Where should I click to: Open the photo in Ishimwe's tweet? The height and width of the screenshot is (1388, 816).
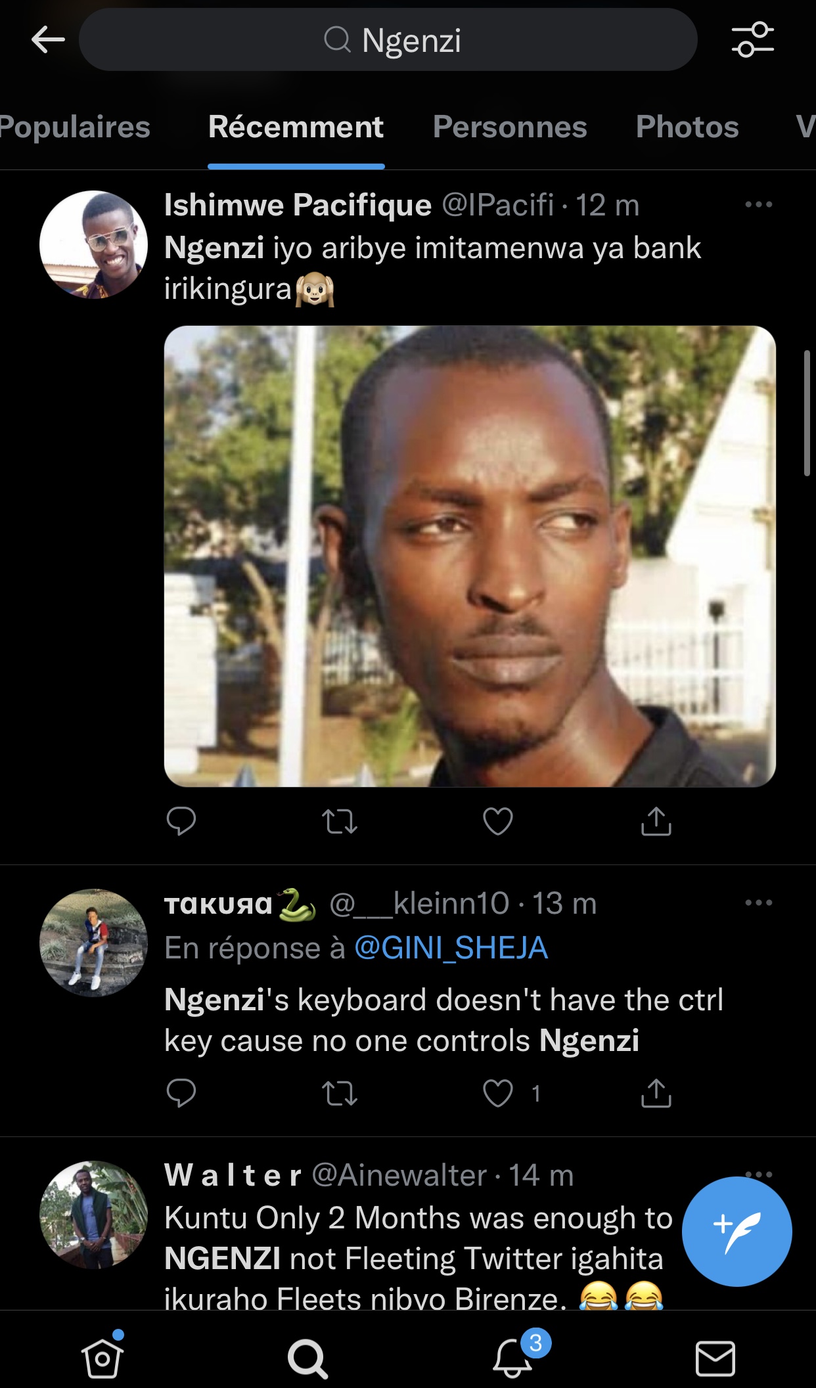[x=470, y=556]
